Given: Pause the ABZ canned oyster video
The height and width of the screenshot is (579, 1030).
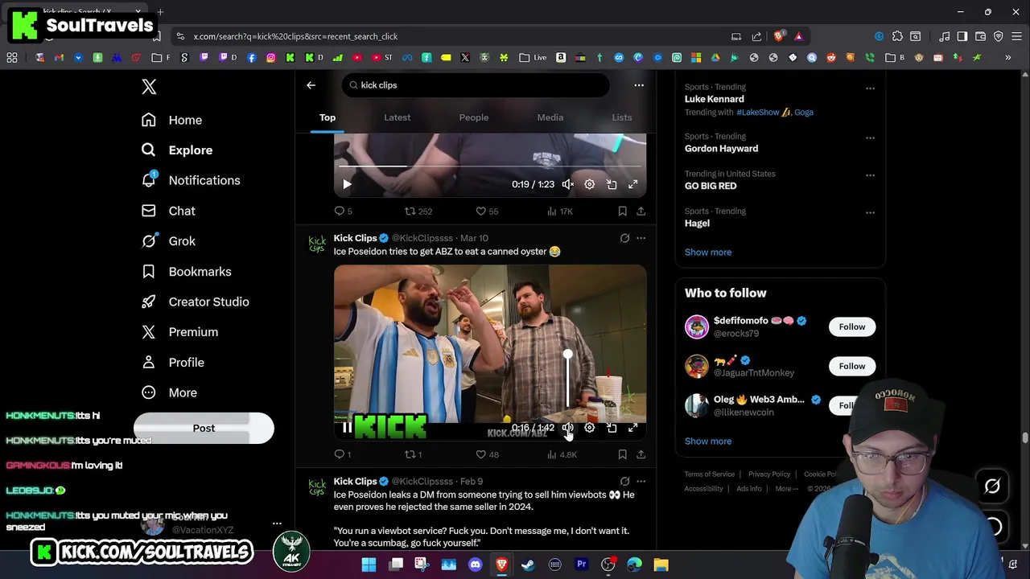Looking at the screenshot, I should pos(347,428).
